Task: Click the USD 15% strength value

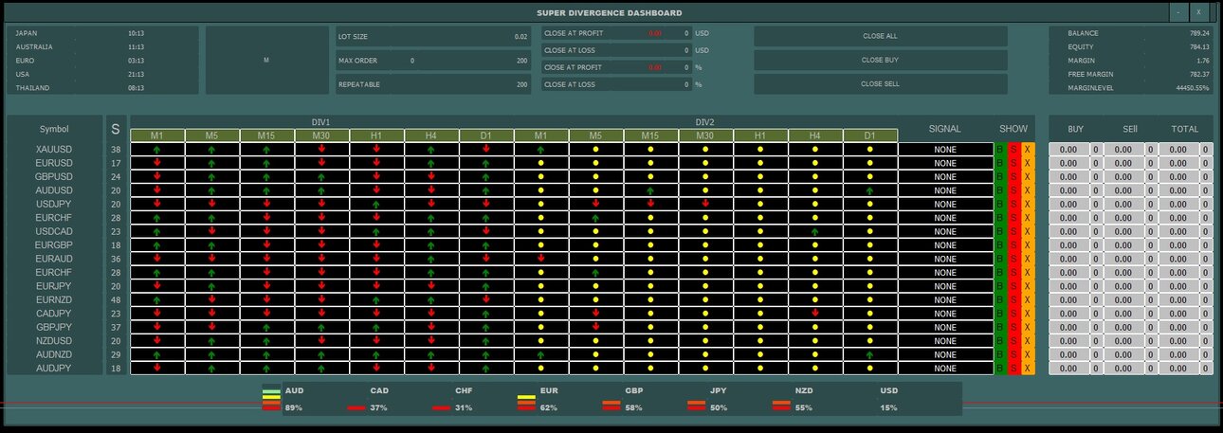Action: (888, 407)
